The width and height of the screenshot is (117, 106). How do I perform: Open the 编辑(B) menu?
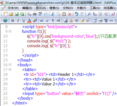(x=27, y=8)
